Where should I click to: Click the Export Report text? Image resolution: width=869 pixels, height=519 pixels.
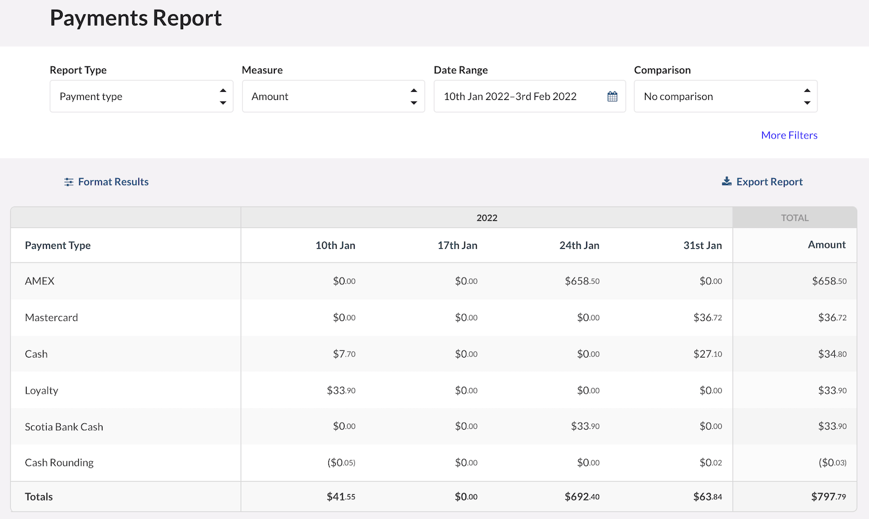click(769, 182)
